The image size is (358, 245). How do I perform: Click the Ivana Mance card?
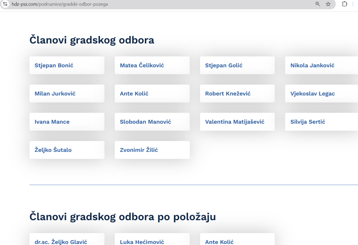(x=67, y=122)
